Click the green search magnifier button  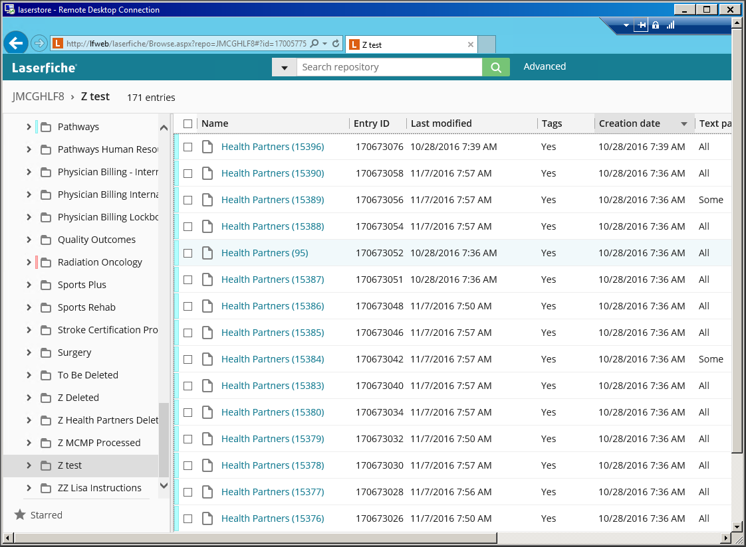pos(495,67)
